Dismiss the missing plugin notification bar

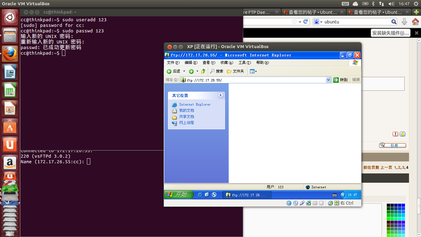tap(416, 33)
